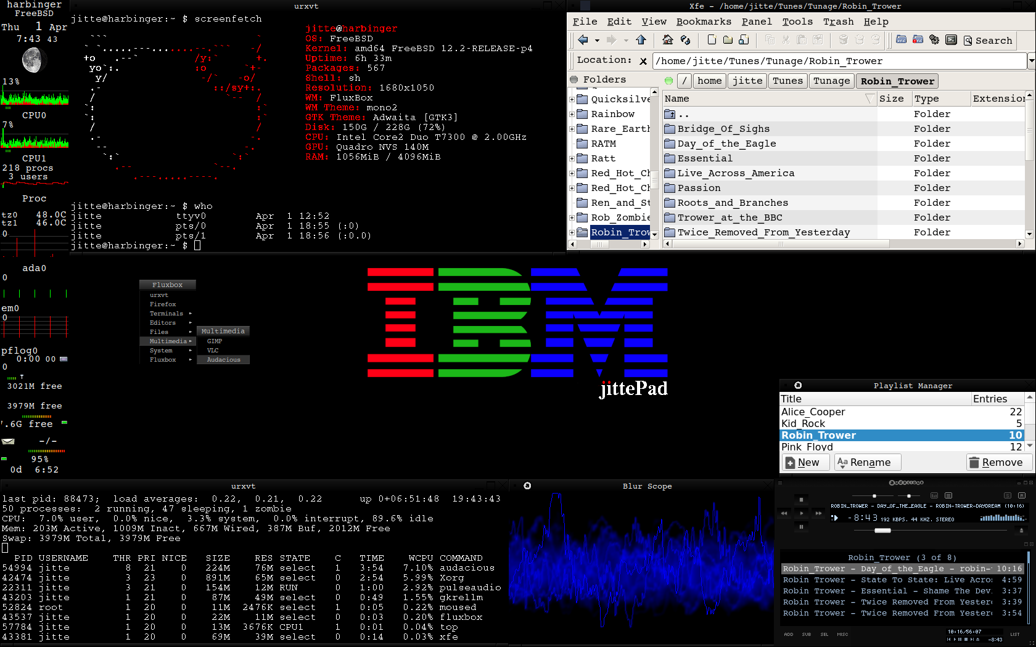Viewport: 1036px width, 647px height.
Task: Toggle the Audacious equalizer window button
Action: point(934,495)
